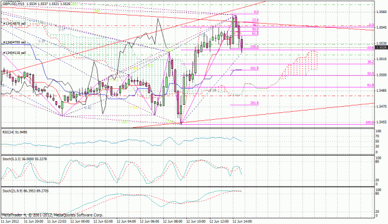The height and width of the screenshot is (224, 388).
Task: Select the #13404118 sell order label
Action: tap(14, 53)
